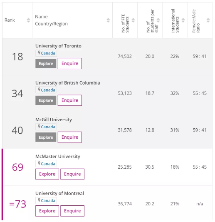Viewport: 215px width, 222px height.
Task: Explore McMaster University
Action: coord(47,174)
